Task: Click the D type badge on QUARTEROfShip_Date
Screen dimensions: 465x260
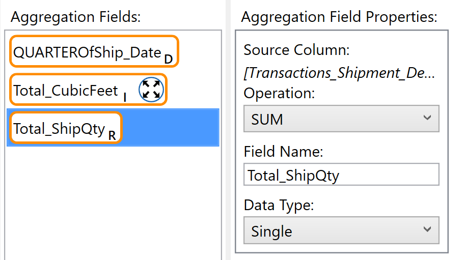Action: click(169, 60)
